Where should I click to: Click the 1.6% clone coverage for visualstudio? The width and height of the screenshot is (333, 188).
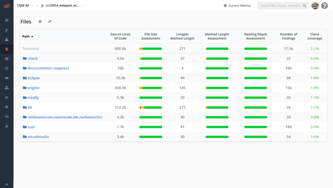tap(314, 137)
